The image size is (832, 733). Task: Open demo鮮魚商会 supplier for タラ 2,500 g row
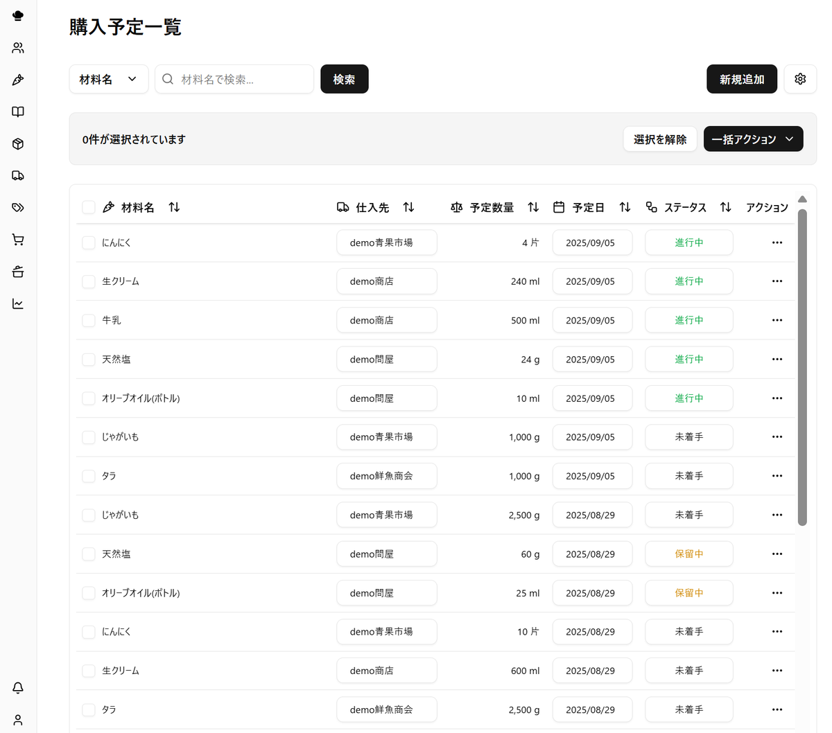pyautogui.click(x=387, y=709)
